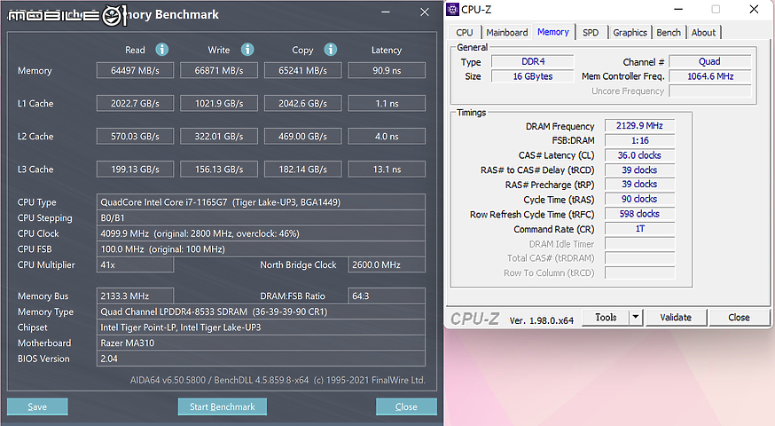This screenshot has width=775, height=426.
Task: Click the CPU Type field with i7-1165G7
Action: click(x=261, y=201)
